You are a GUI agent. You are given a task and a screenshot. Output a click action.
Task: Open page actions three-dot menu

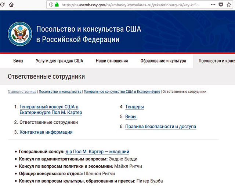point(213,5)
